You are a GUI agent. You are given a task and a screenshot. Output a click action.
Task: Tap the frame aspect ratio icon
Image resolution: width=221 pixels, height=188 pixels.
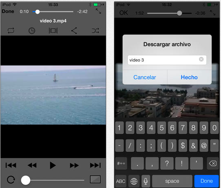(53, 31)
